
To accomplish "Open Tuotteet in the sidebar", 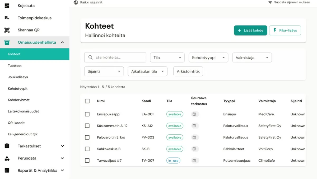I will click(x=15, y=66).
